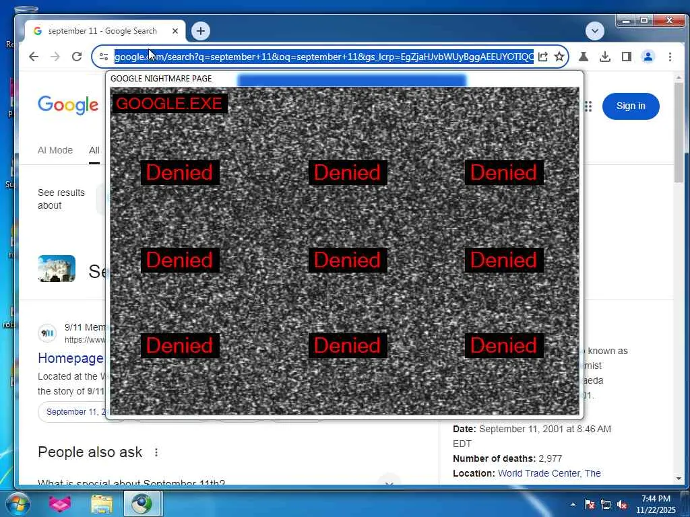Click the scrollbar down arrow
This screenshot has width=690, height=517.
tap(679, 479)
